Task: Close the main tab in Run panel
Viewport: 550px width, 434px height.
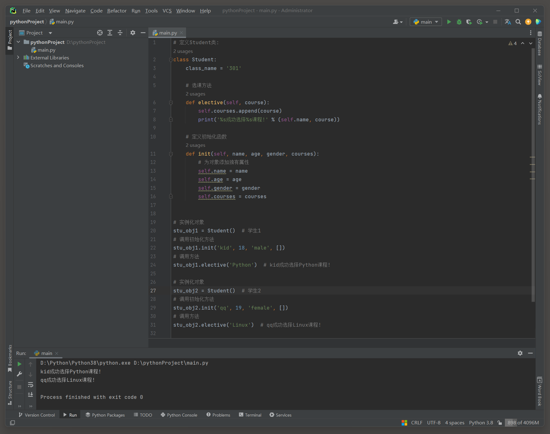Action: point(57,353)
